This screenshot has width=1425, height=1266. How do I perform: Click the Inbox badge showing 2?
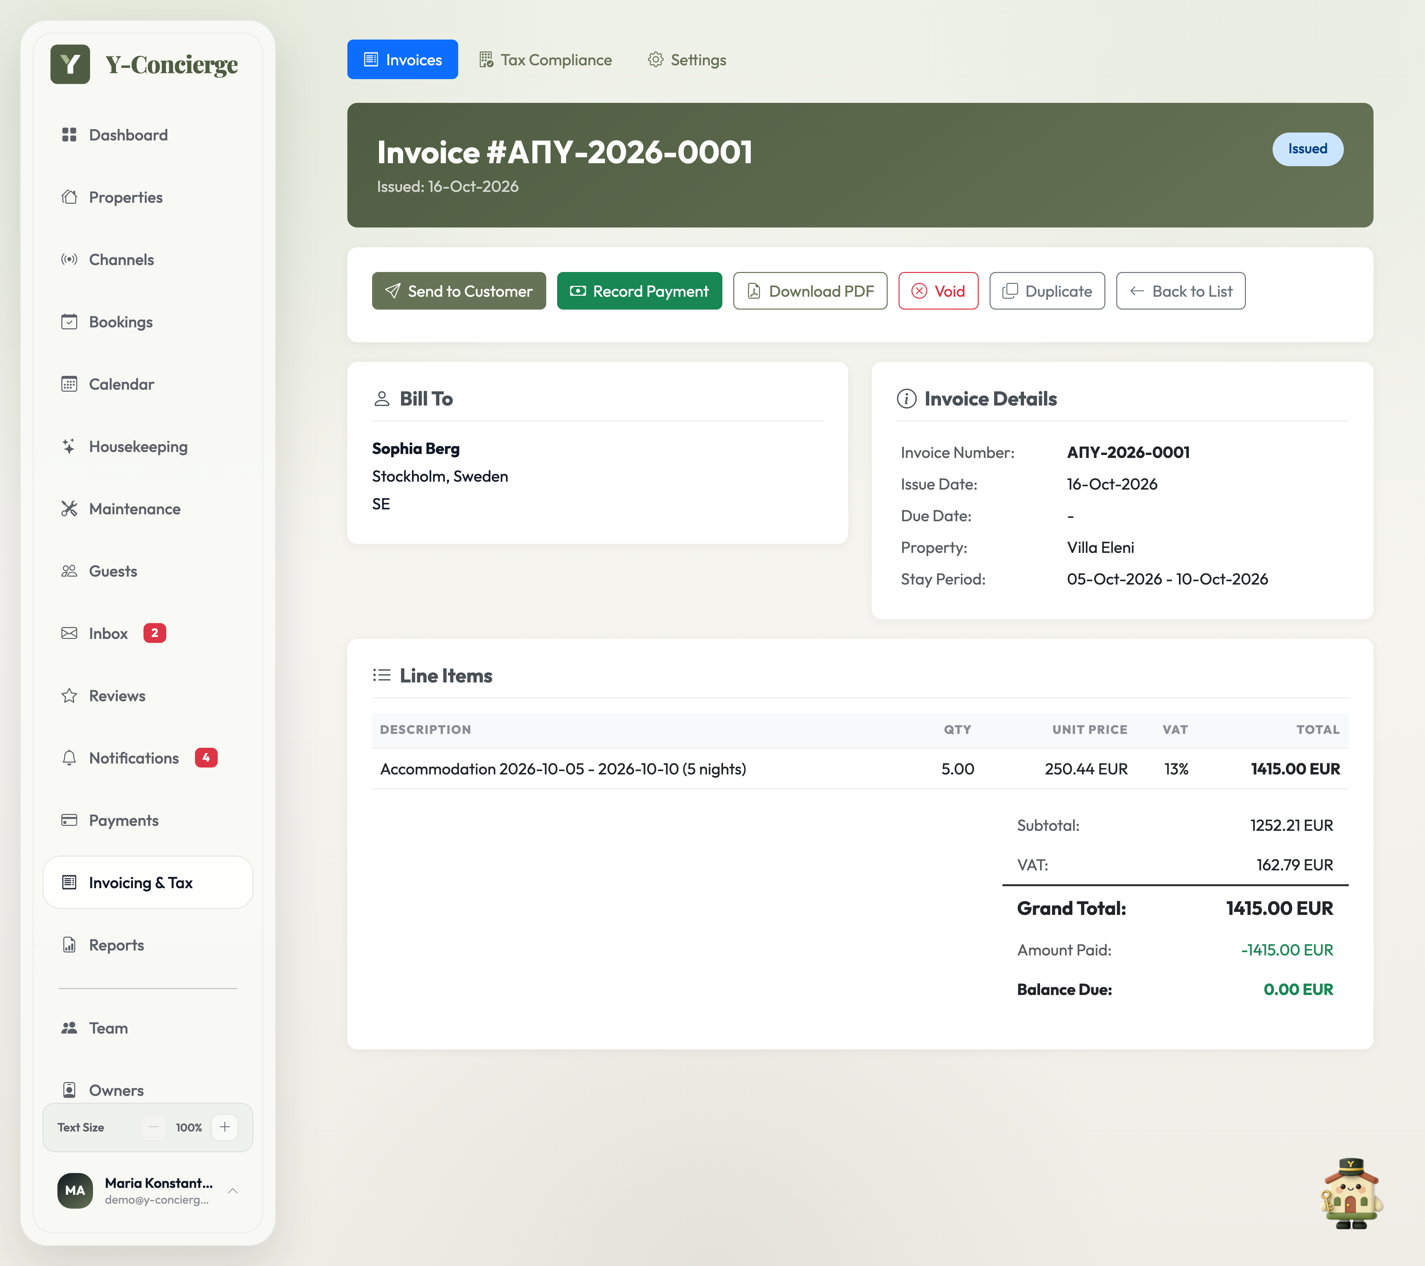pos(155,633)
